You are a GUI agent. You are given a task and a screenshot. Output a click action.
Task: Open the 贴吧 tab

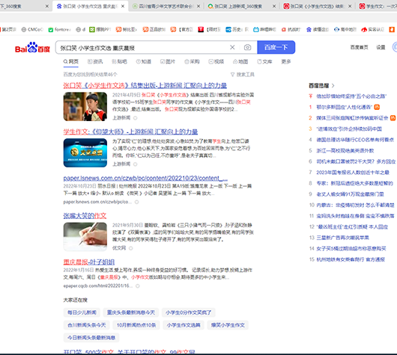119,61
